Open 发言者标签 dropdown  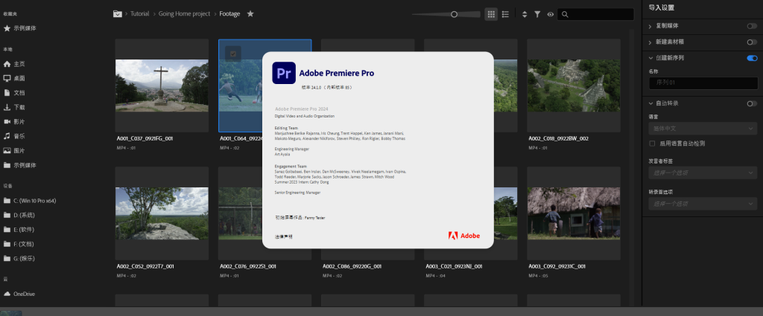(x=703, y=172)
